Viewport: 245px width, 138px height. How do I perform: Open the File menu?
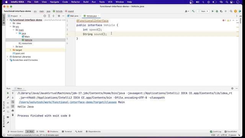tap(29, 2)
